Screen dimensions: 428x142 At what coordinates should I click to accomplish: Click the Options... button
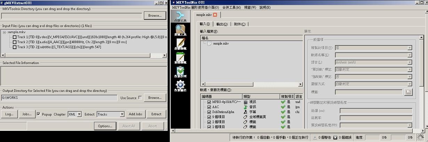tap(105, 126)
